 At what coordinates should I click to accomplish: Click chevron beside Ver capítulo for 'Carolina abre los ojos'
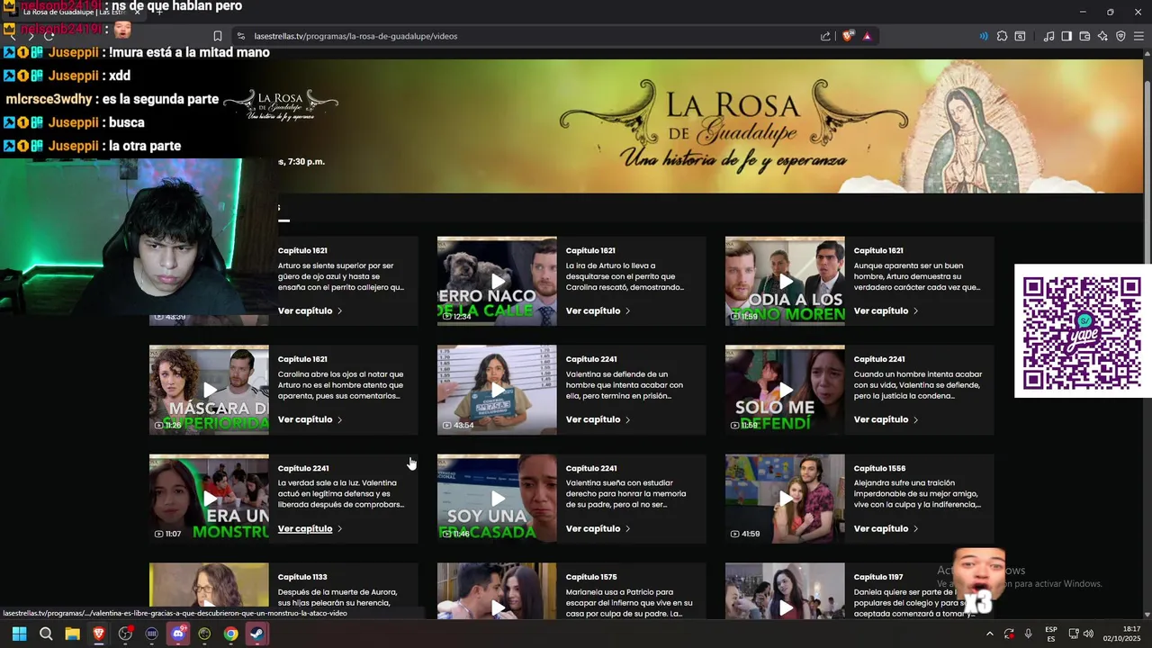pos(340,419)
